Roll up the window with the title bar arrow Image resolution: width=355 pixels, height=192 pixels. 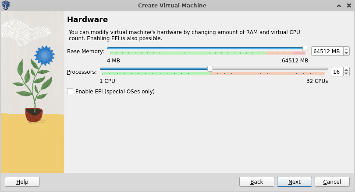339,5
